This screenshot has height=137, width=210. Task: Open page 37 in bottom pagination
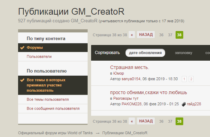170,121
